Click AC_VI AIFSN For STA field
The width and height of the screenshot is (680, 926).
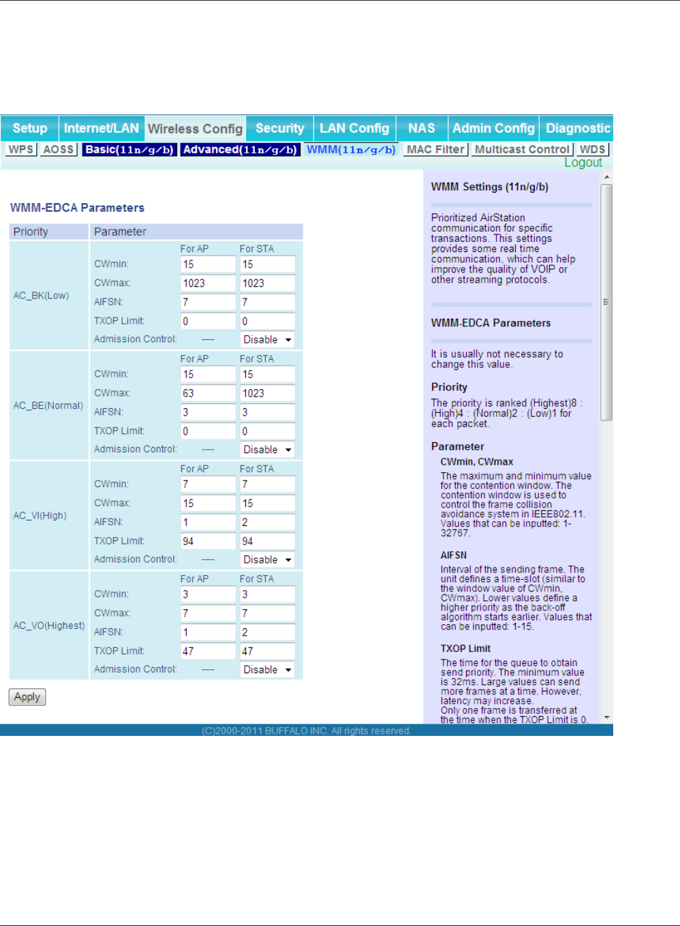point(268,522)
